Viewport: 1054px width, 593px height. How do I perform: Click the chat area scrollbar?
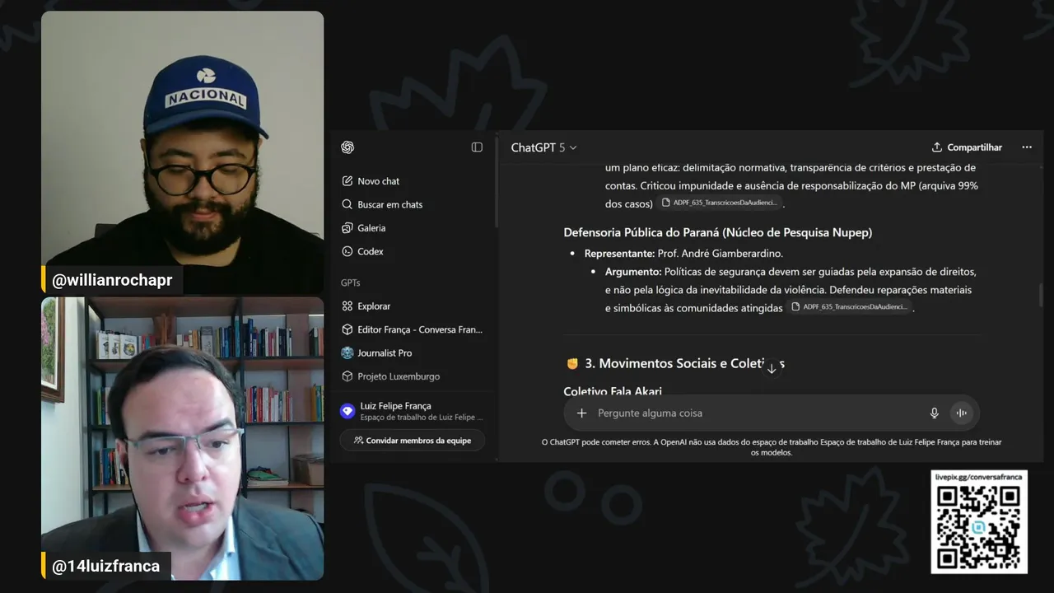coord(1041,294)
